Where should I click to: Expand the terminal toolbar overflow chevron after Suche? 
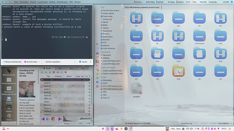coord(91,62)
